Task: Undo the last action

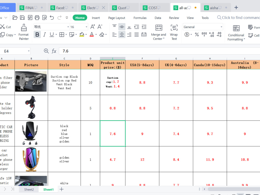Action: click(x=51, y=18)
